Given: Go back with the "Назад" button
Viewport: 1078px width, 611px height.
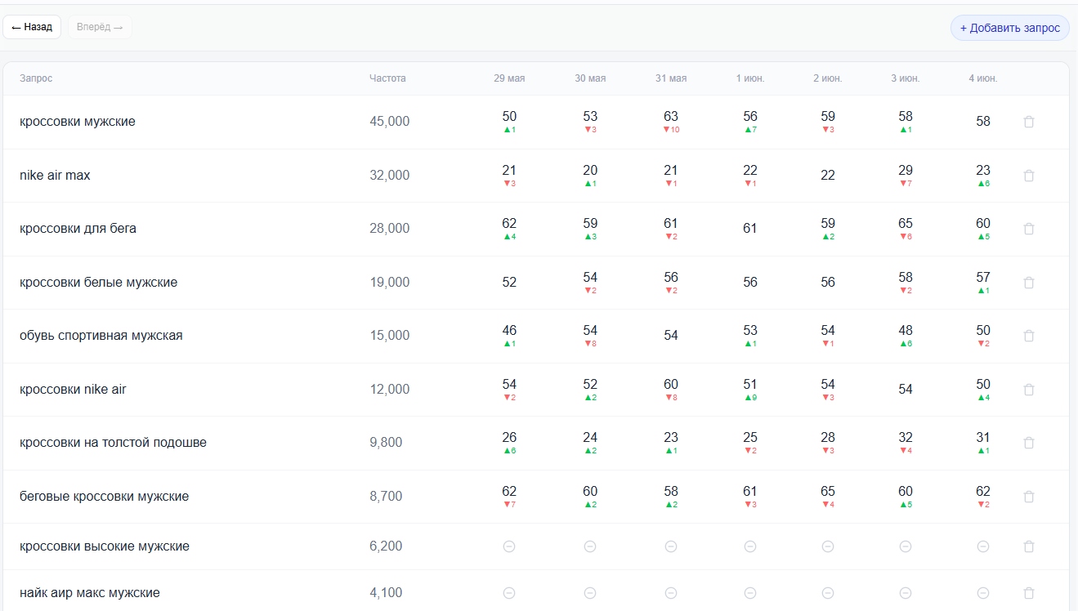Looking at the screenshot, I should (x=32, y=27).
